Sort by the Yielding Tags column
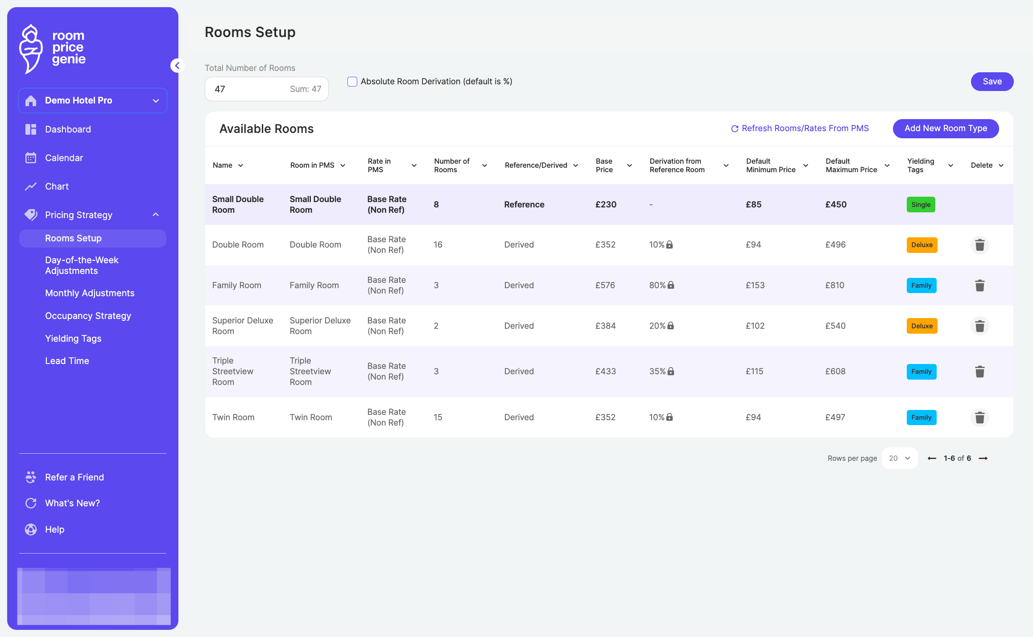Viewport: 1033px width, 637px height. pyautogui.click(x=930, y=165)
